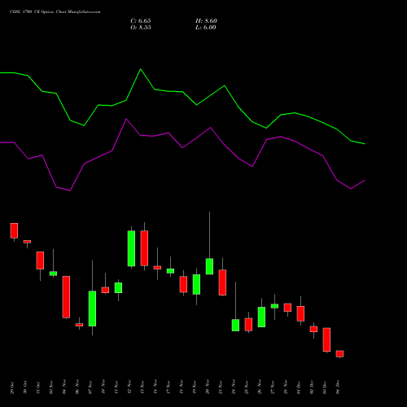Click the tall red candle for 13 Nov
This screenshot has width=407, height=407.
tap(144, 248)
